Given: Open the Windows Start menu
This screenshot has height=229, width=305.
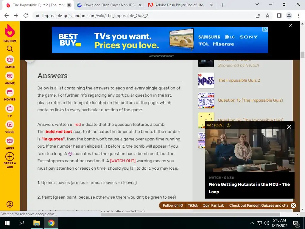Looking at the screenshot, I should (x=7, y=223).
